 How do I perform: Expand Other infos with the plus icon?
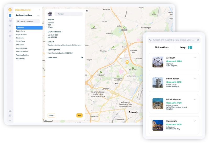[x=82, y=58]
